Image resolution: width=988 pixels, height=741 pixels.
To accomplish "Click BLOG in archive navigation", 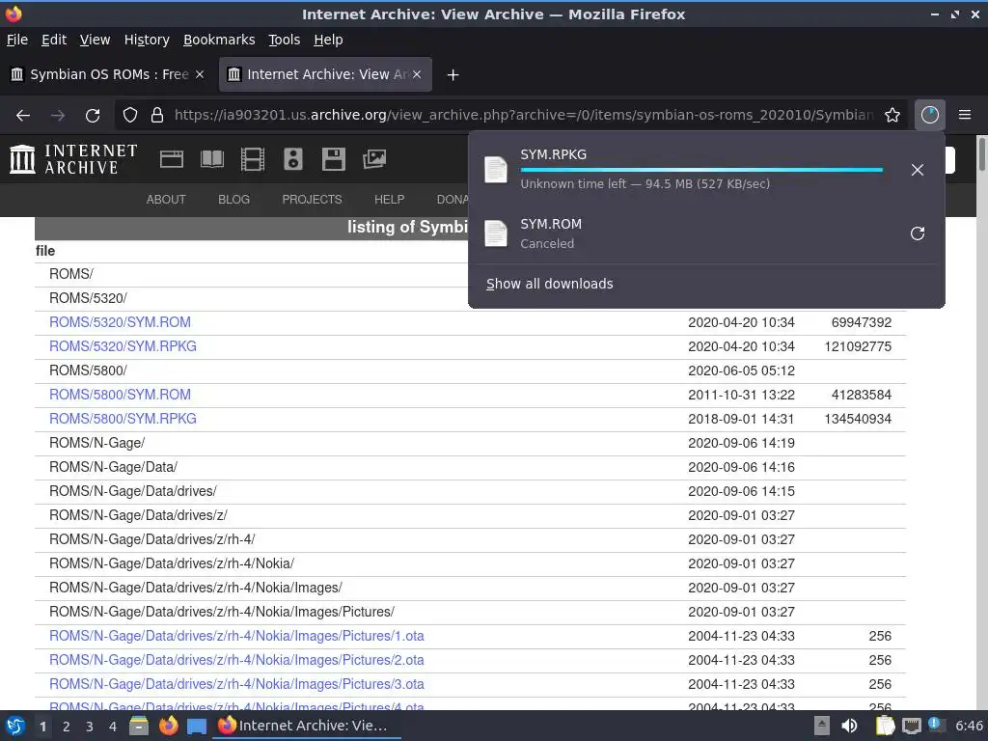I will coord(233,200).
